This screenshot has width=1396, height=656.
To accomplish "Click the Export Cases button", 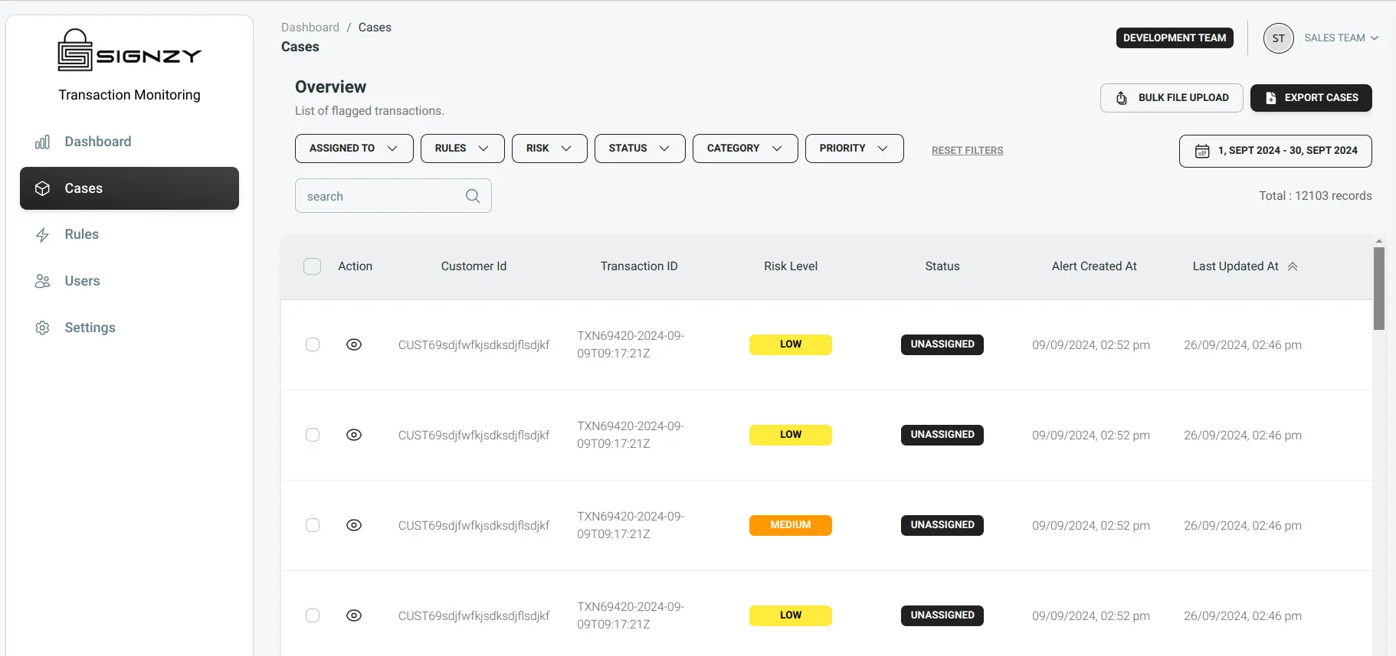I will [1311, 98].
